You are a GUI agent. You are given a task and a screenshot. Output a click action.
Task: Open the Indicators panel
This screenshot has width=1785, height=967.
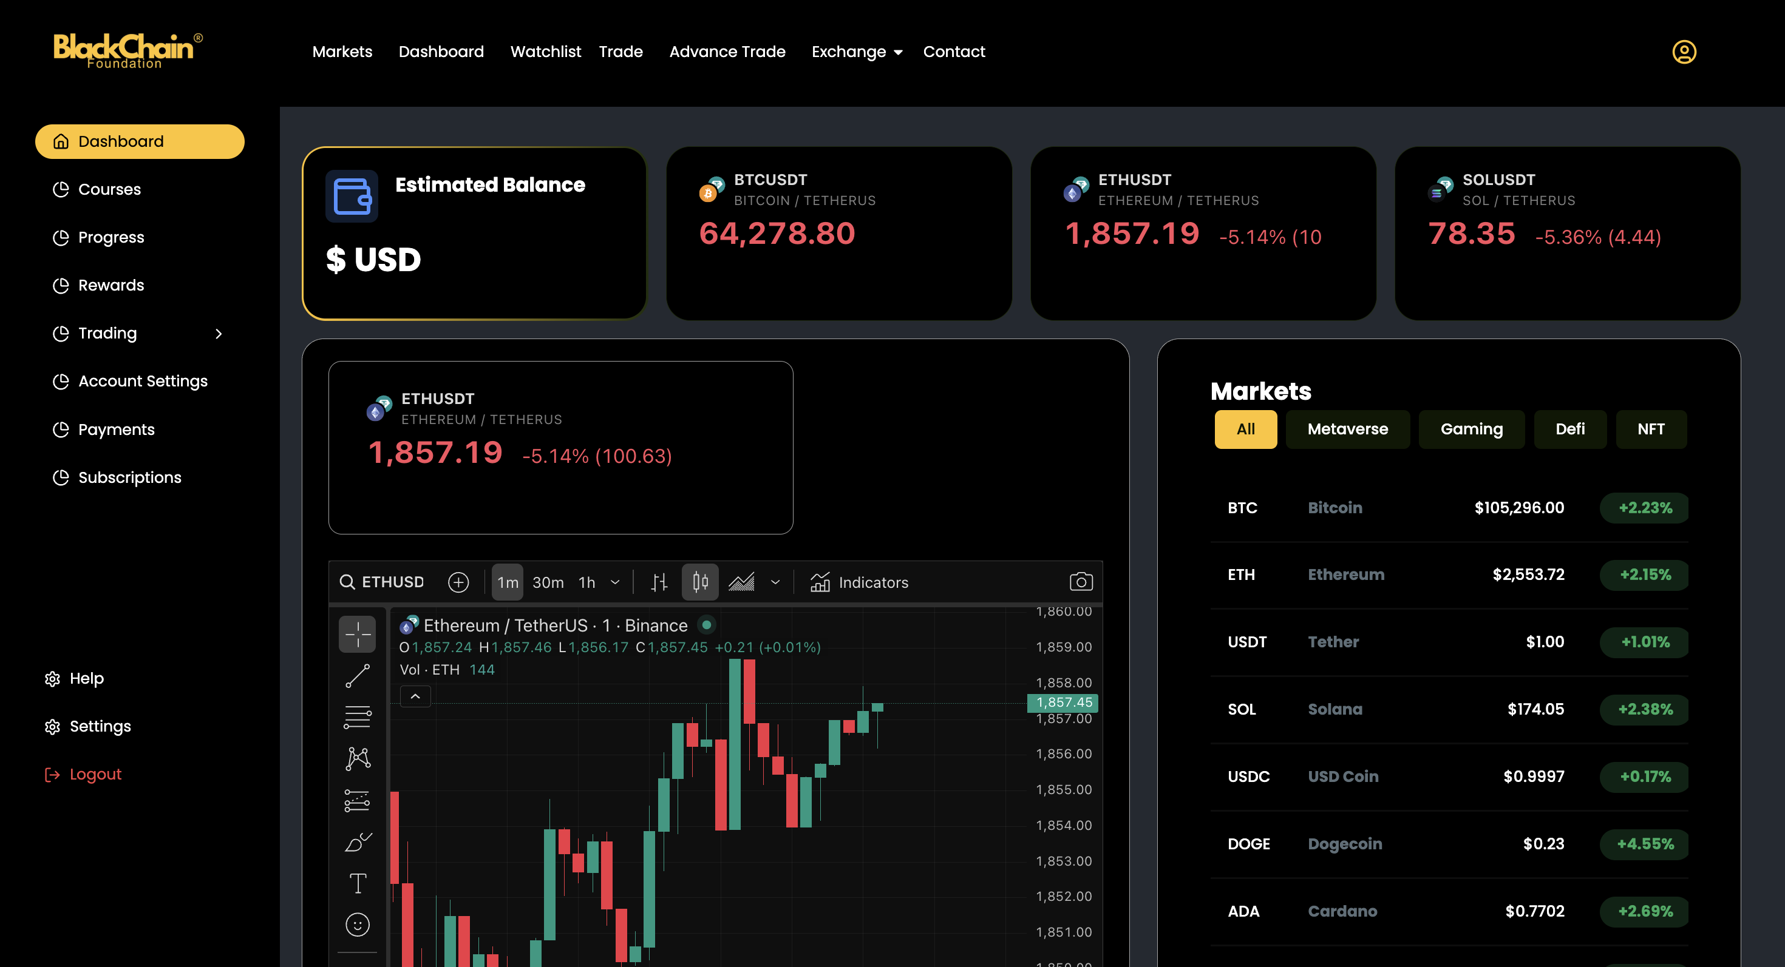[x=872, y=581]
